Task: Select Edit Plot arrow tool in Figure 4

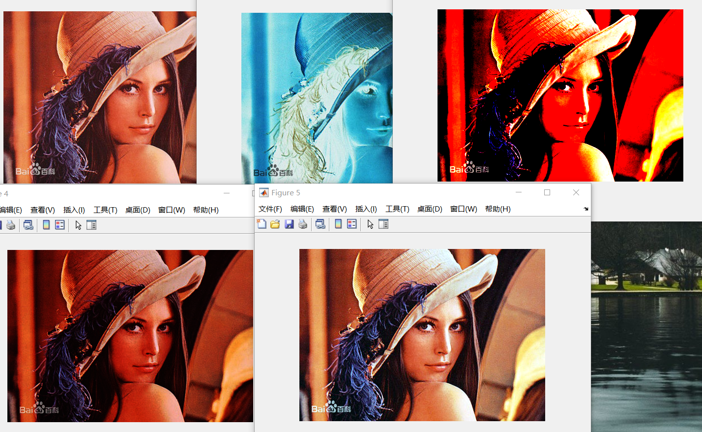Action: [78, 225]
